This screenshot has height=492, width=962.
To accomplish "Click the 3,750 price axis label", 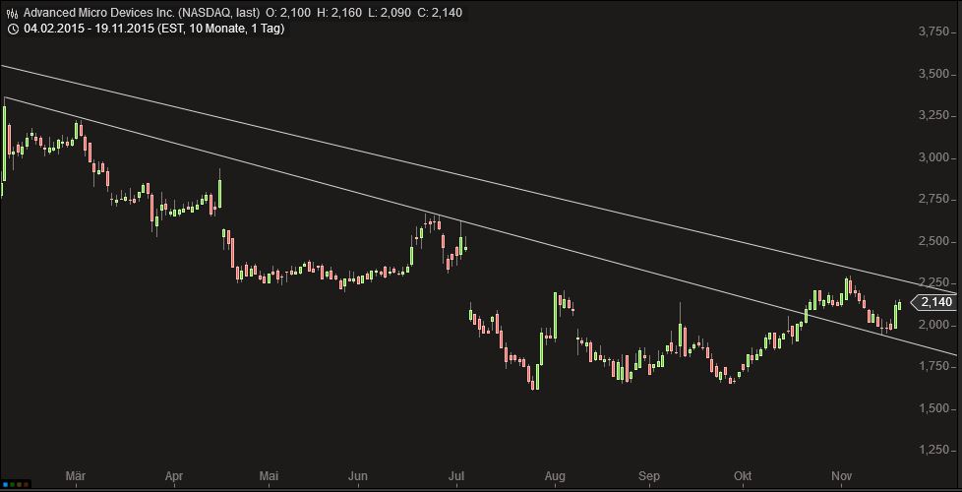I will (934, 31).
